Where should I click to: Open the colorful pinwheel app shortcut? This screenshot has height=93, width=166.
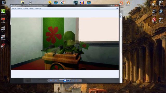click(62, 3)
